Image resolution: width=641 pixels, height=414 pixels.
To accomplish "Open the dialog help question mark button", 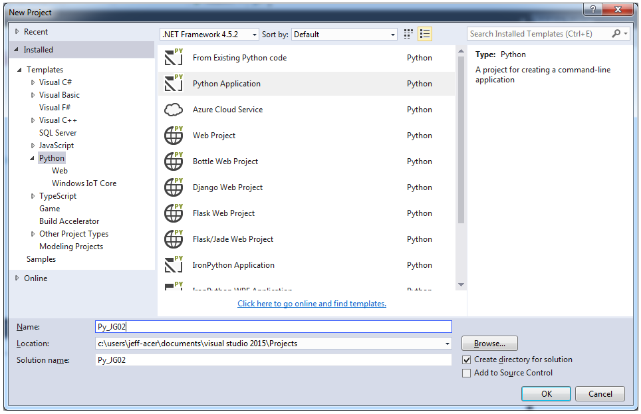I will click(x=592, y=9).
